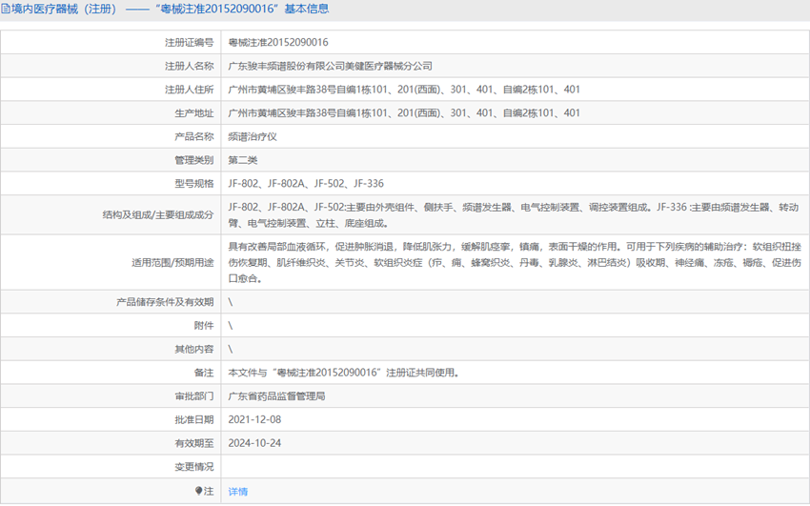Click the product name 频谱治疗仪
Viewport: 810px width, 506px height.
coord(253,136)
